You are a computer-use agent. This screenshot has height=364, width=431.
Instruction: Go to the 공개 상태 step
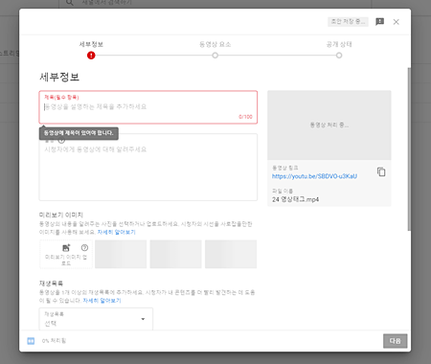point(339,49)
